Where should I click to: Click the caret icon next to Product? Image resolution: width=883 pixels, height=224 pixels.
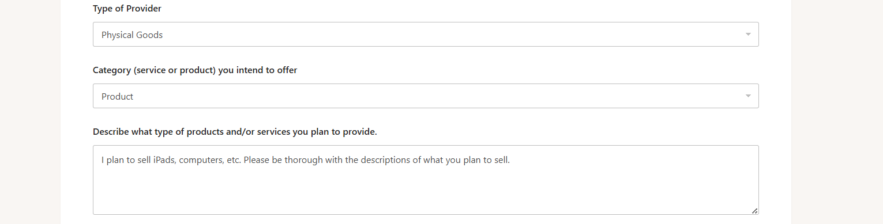tap(748, 96)
